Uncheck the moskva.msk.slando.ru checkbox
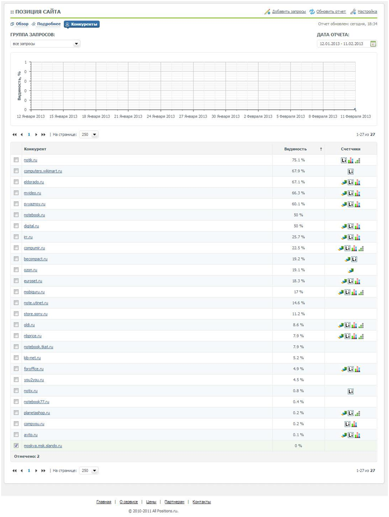The height and width of the screenshot is (517, 389). 16,446
